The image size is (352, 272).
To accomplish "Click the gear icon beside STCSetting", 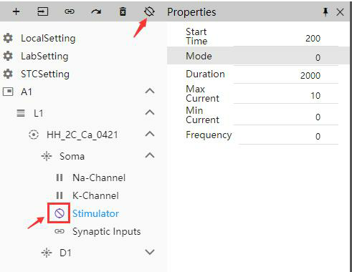I will [8, 74].
